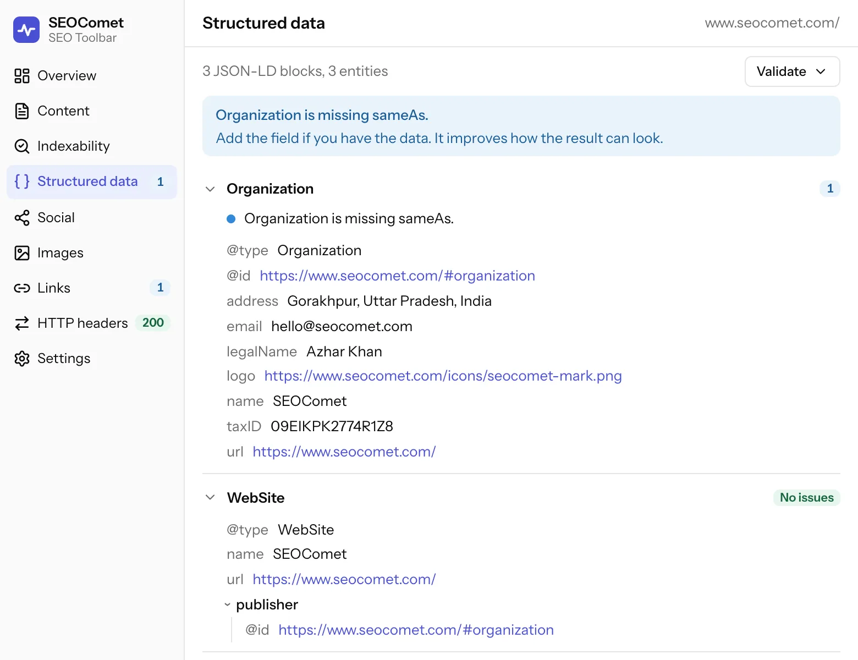Select the Structured data menu item
Image resolution: width=858 pixels, height=660 pixels.
[x=92, y=182]
